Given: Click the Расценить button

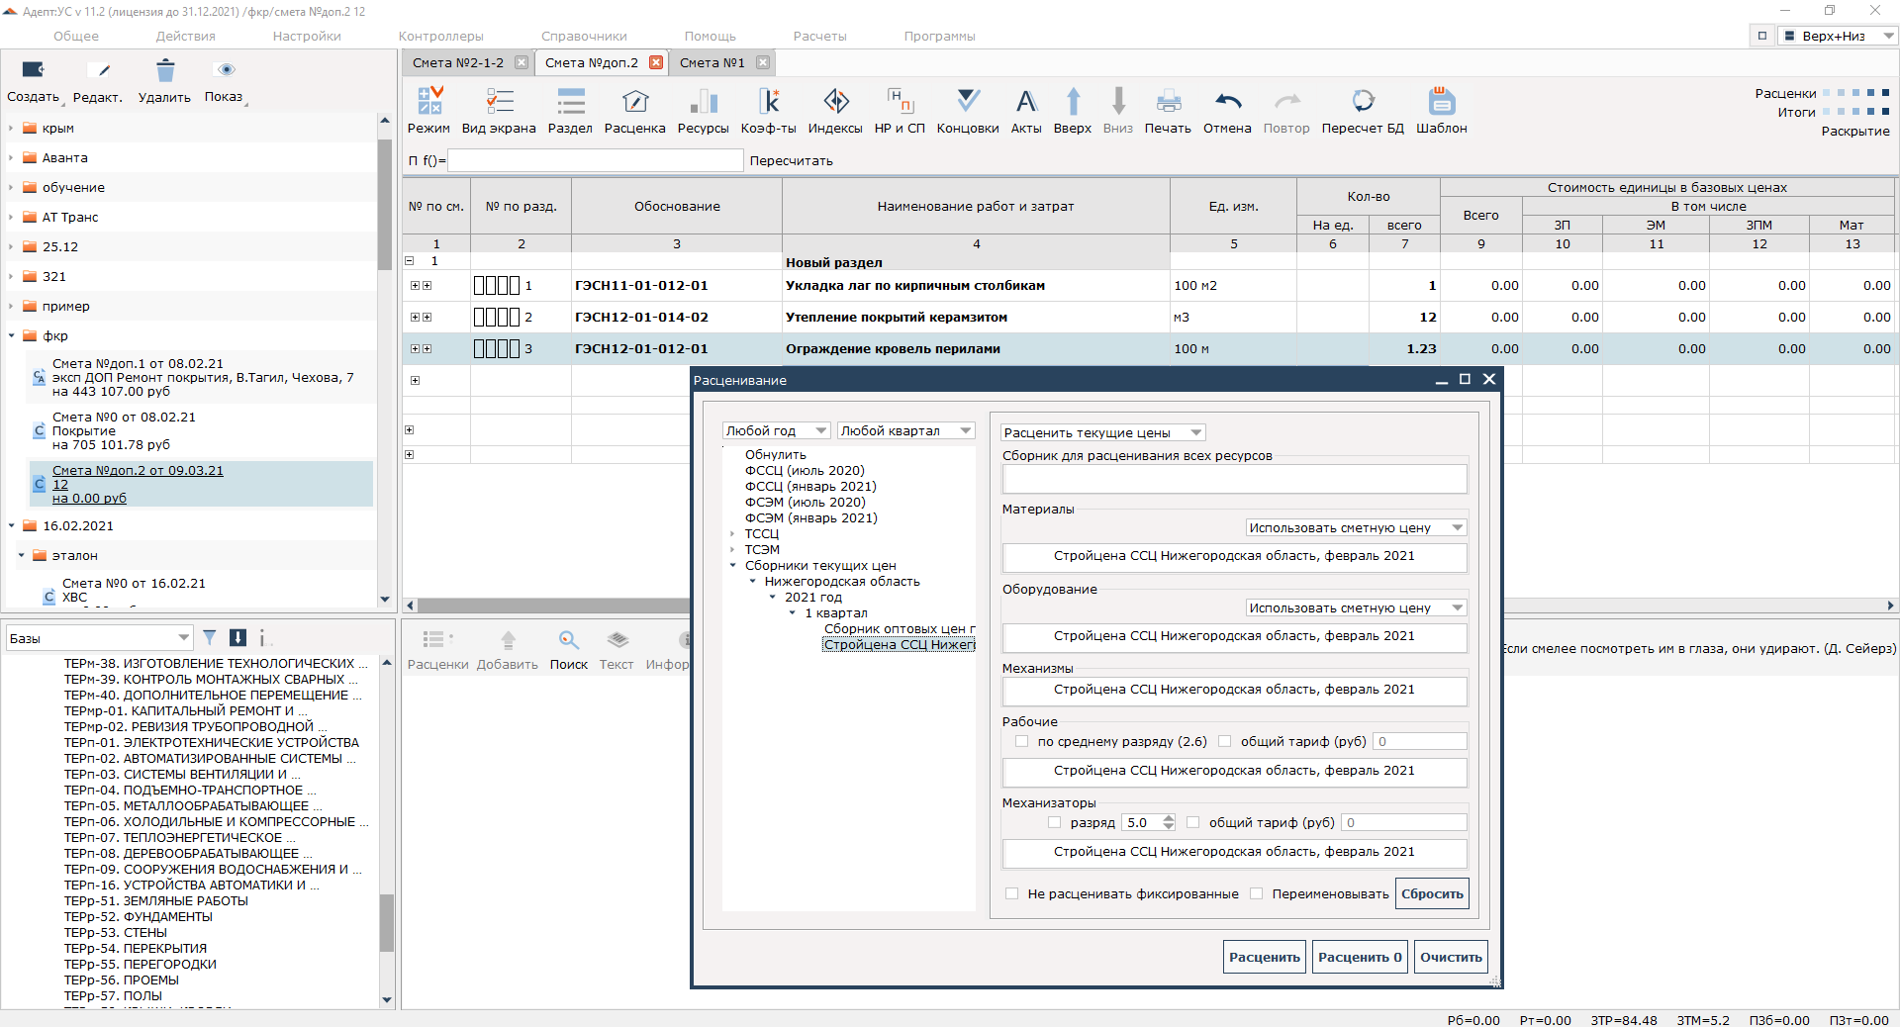Looking at the screenshot, I should pyautogui.click(x=1265, y=957).
